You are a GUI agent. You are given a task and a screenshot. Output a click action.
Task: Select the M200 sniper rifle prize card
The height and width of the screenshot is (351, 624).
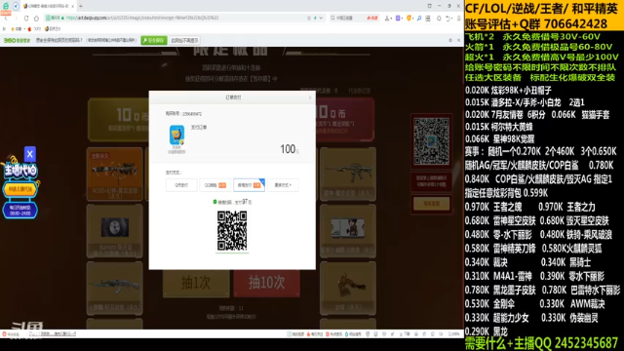click(115, 174)
